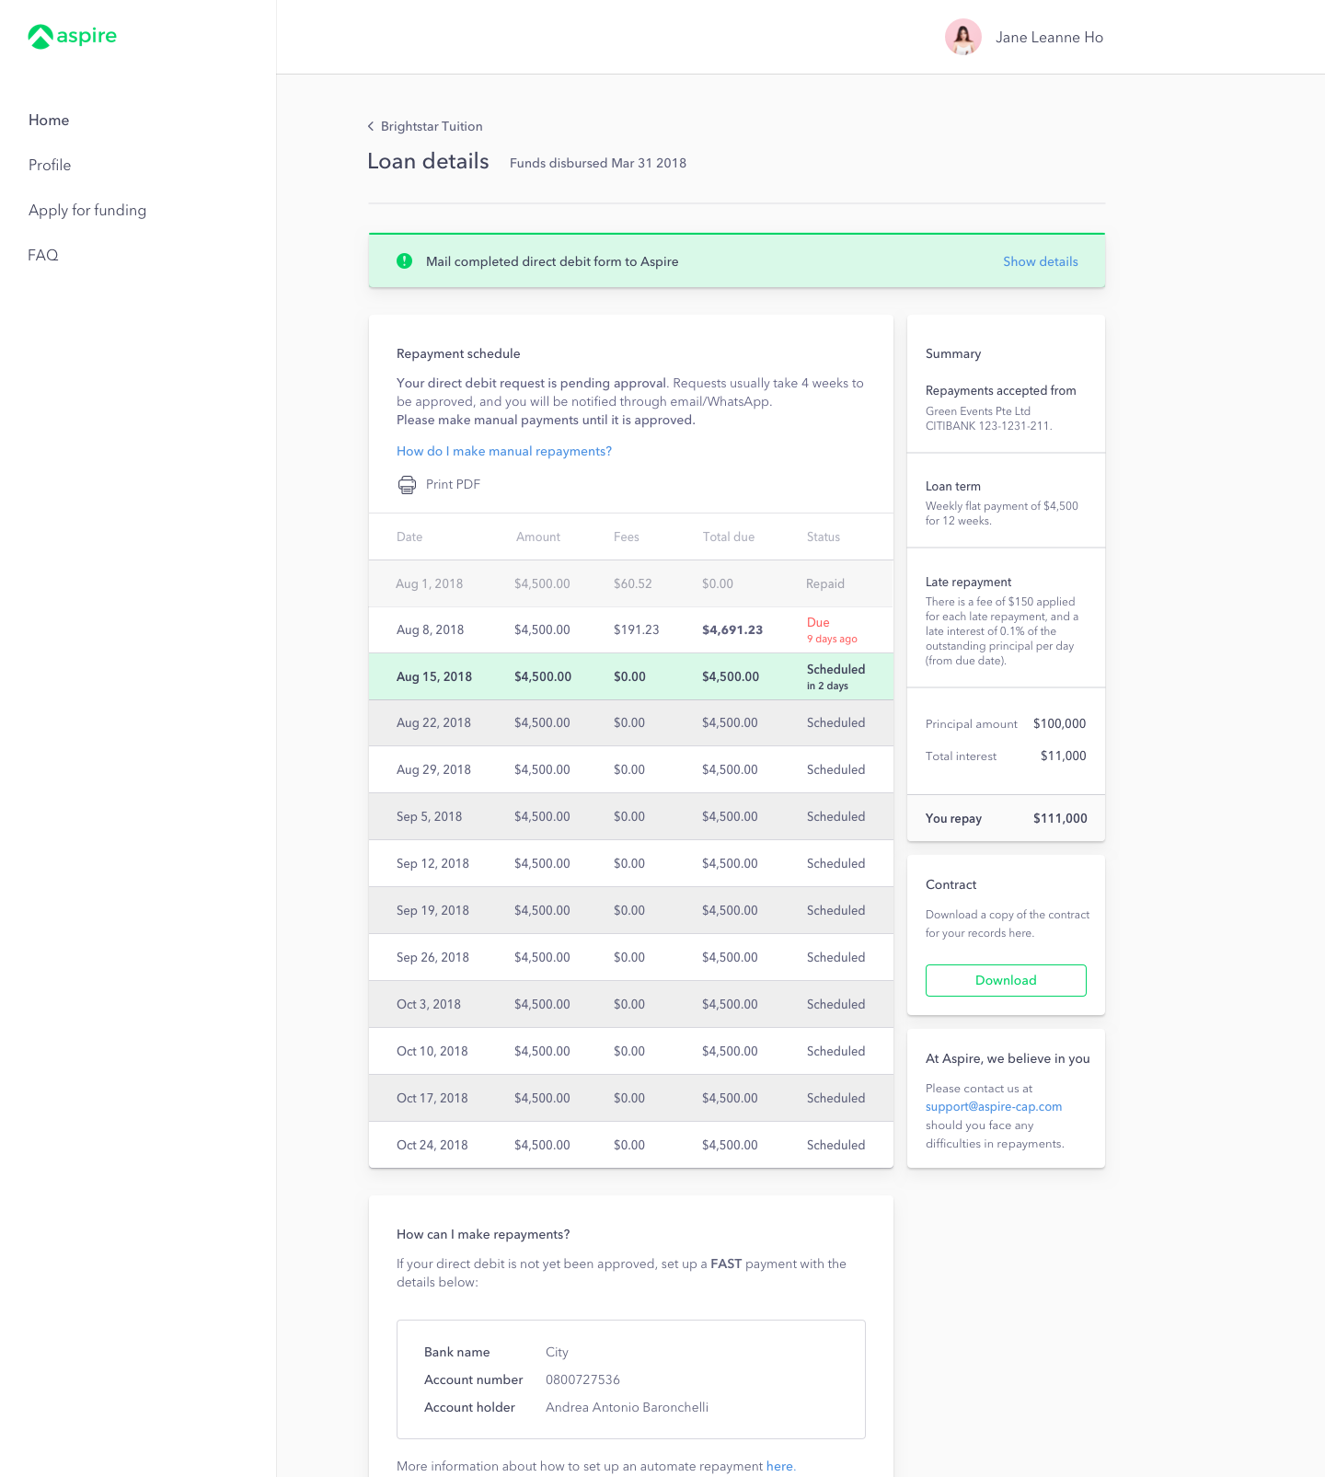1325x1477 pixels.
Task: Click the Fees column header
Action: (x=627, y=537)
